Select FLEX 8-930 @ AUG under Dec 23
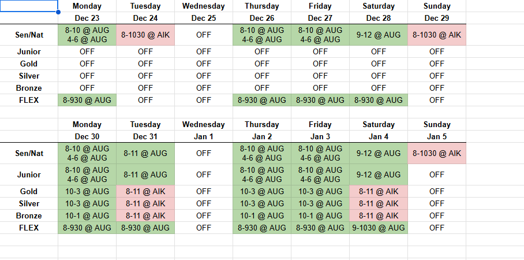Image resolution: width=524 pixels, height=260 pixels. (87, 100)
